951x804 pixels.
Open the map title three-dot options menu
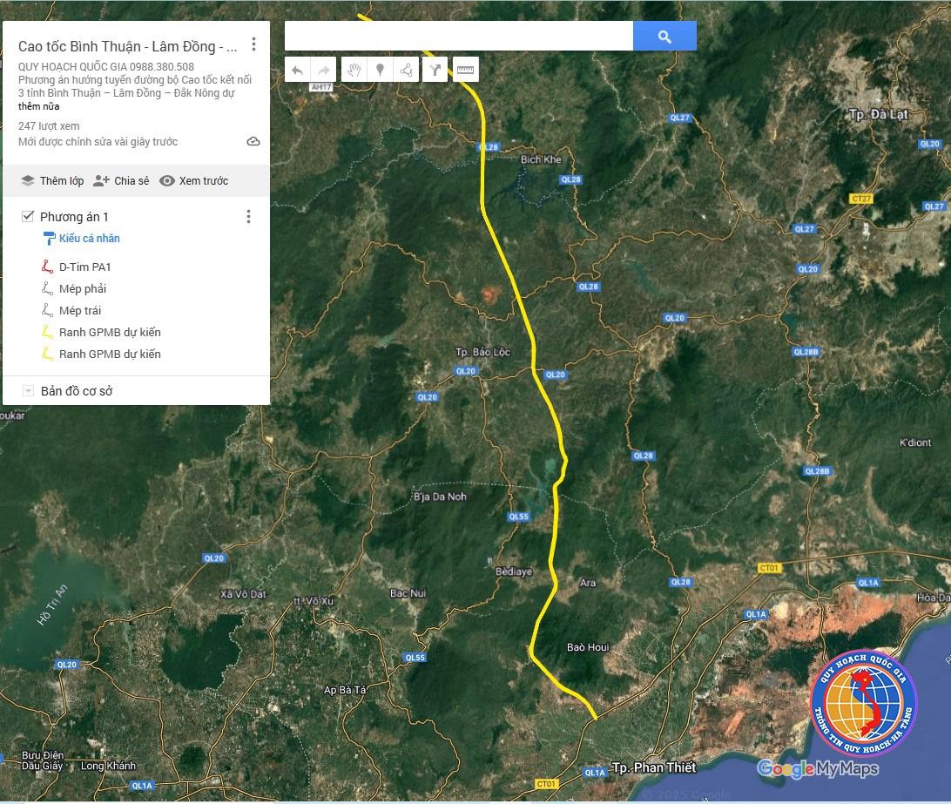pyautogui.click(x=253, y=44)
